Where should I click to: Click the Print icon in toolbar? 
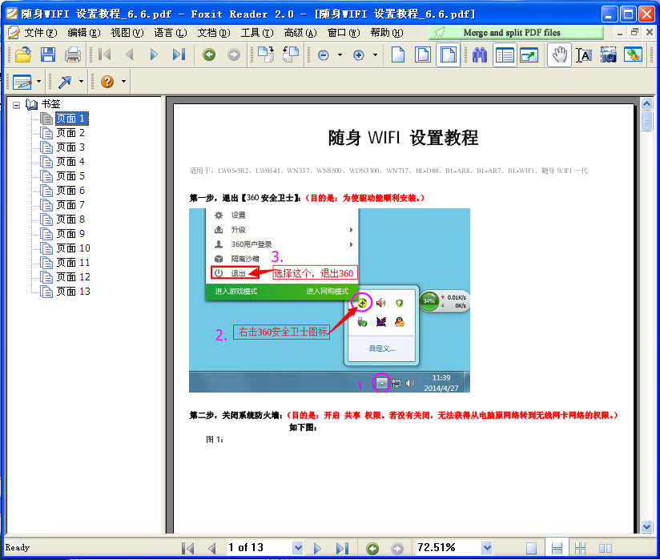click(x=73, y=54)
